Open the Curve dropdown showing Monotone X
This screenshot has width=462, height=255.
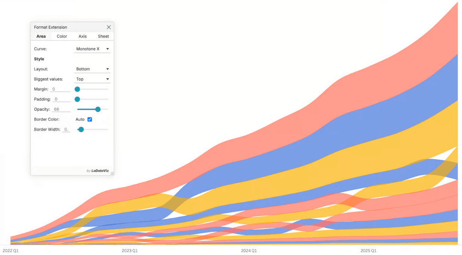pos(92,49)
